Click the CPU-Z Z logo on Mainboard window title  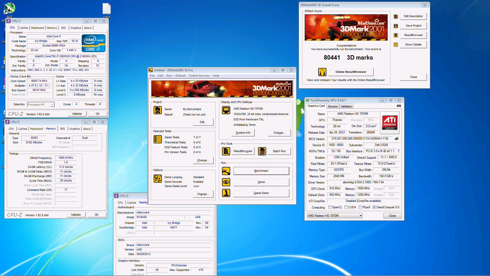[x=117, y=196]
